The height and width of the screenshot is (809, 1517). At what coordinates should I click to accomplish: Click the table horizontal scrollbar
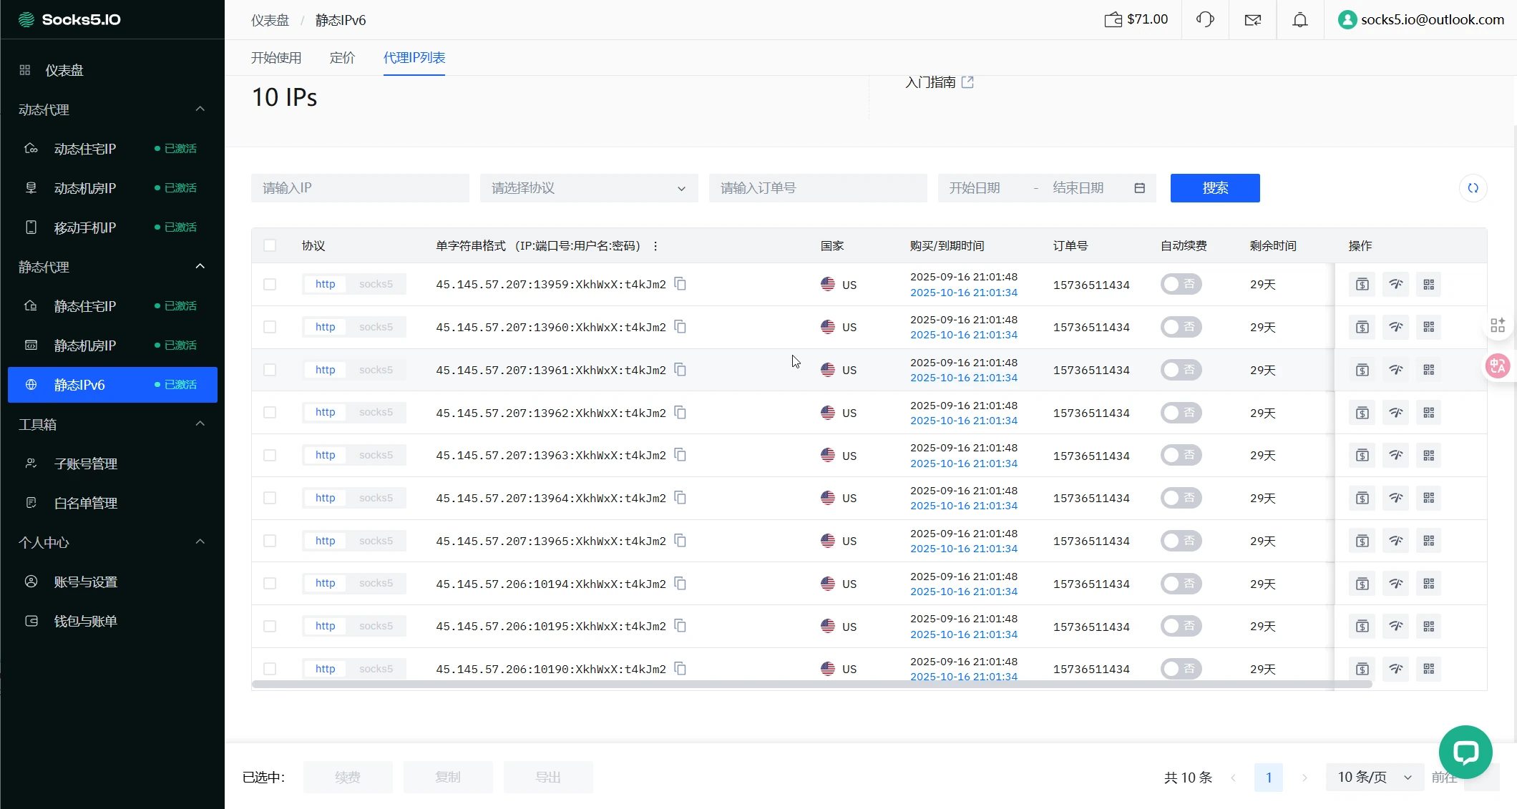click(x=811, y=685)
